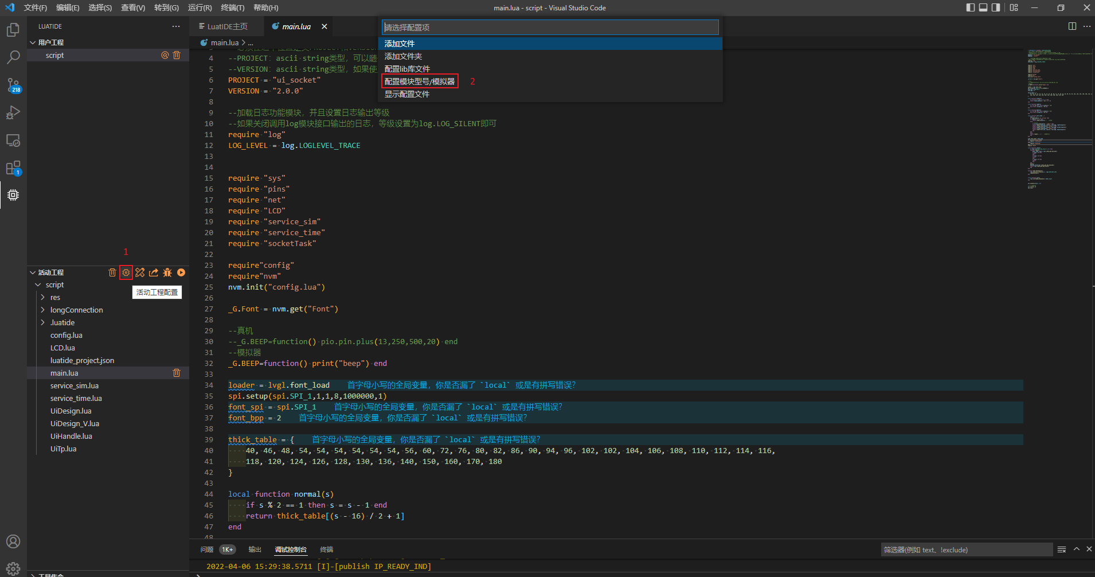Open the Accounts icon in activity bar
1095x577 pixels.
(13, 541)
